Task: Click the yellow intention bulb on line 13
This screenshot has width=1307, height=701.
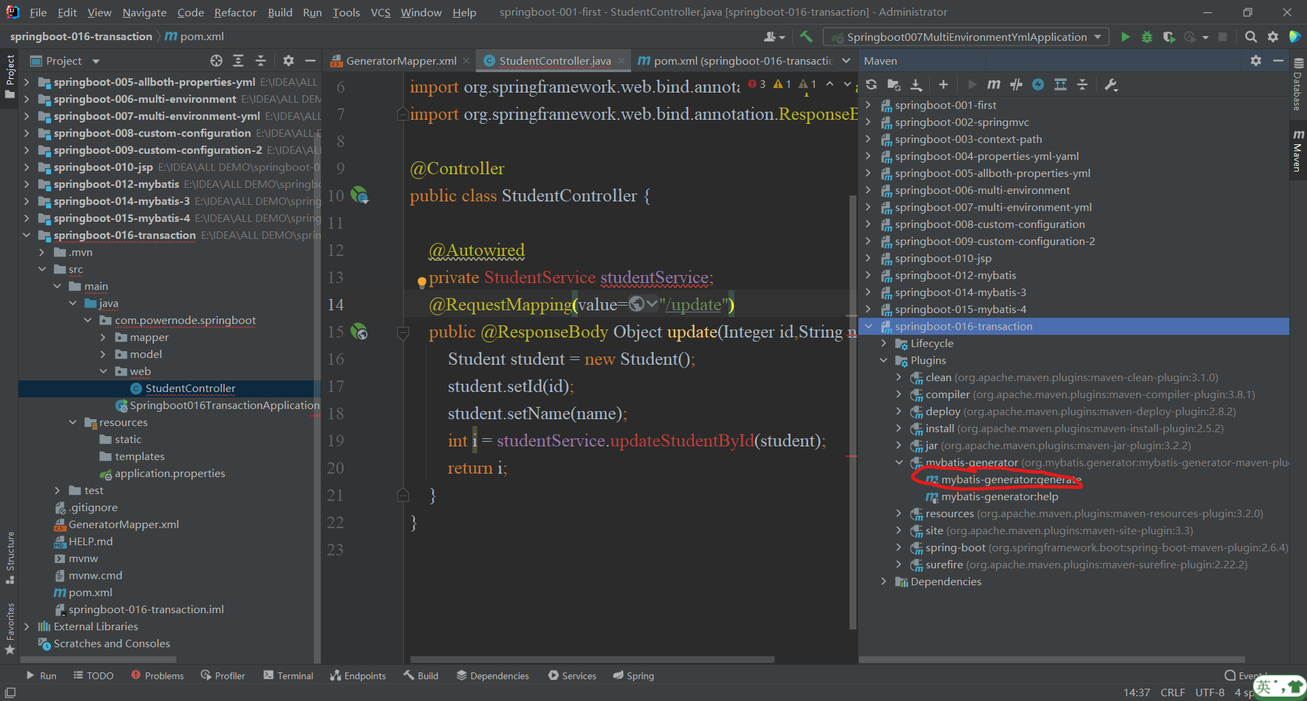Action: click(421, 282)
